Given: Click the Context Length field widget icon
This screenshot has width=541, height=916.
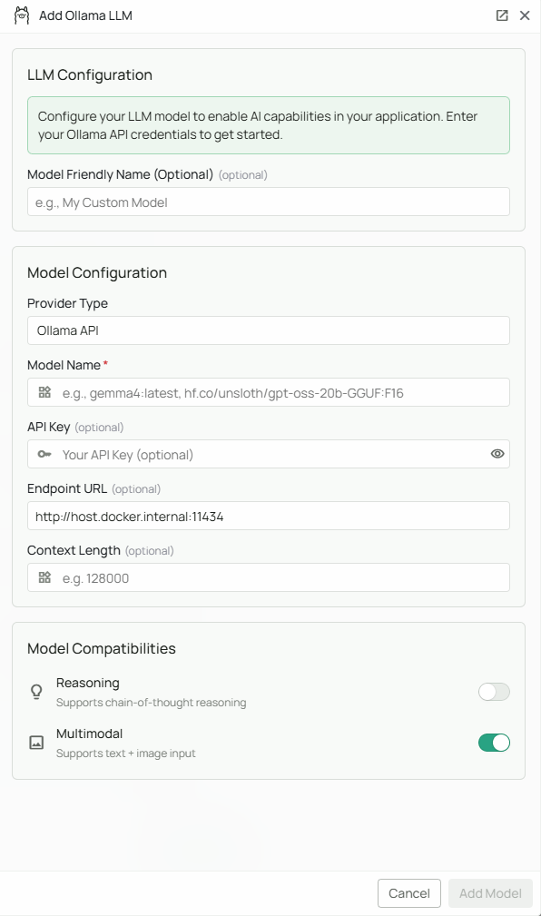Looking at the screenshot, I should tap(45, 577).
